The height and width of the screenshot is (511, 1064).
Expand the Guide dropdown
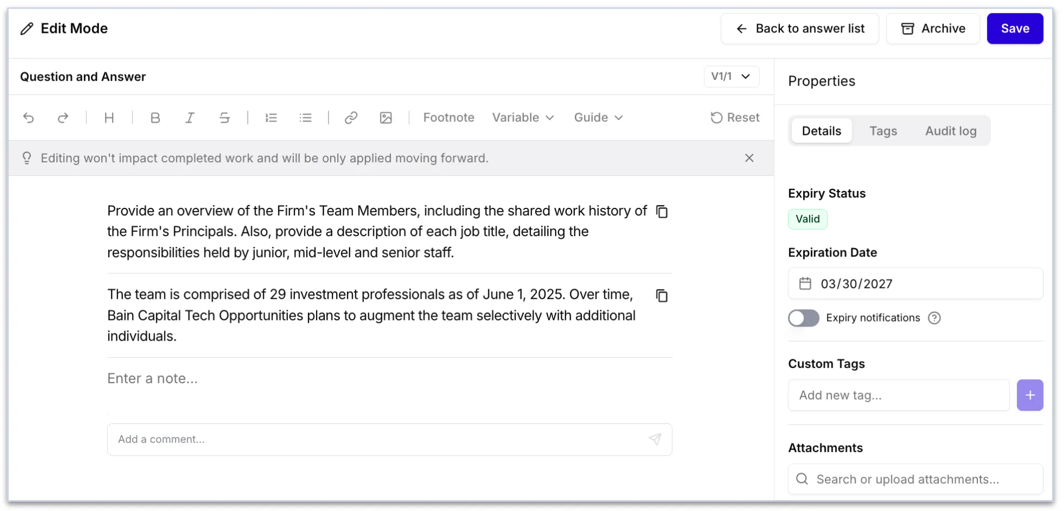(x=599, y=117)
